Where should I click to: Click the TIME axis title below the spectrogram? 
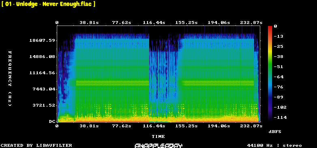(x=158, y=137)
